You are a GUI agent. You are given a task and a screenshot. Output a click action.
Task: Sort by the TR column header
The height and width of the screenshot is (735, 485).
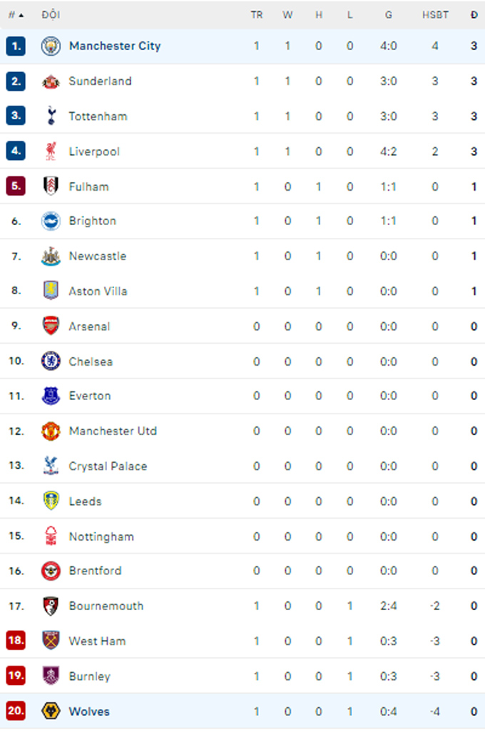point(257,15)
